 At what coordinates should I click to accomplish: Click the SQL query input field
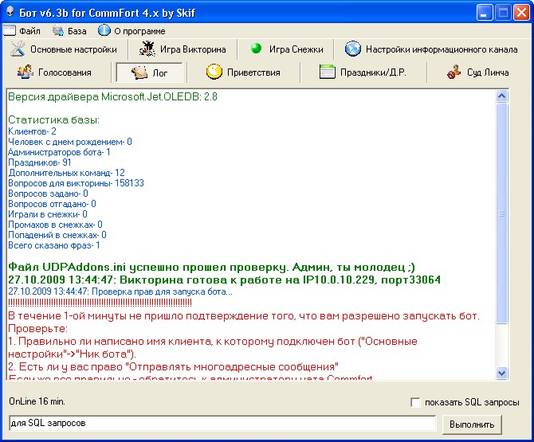221,423
